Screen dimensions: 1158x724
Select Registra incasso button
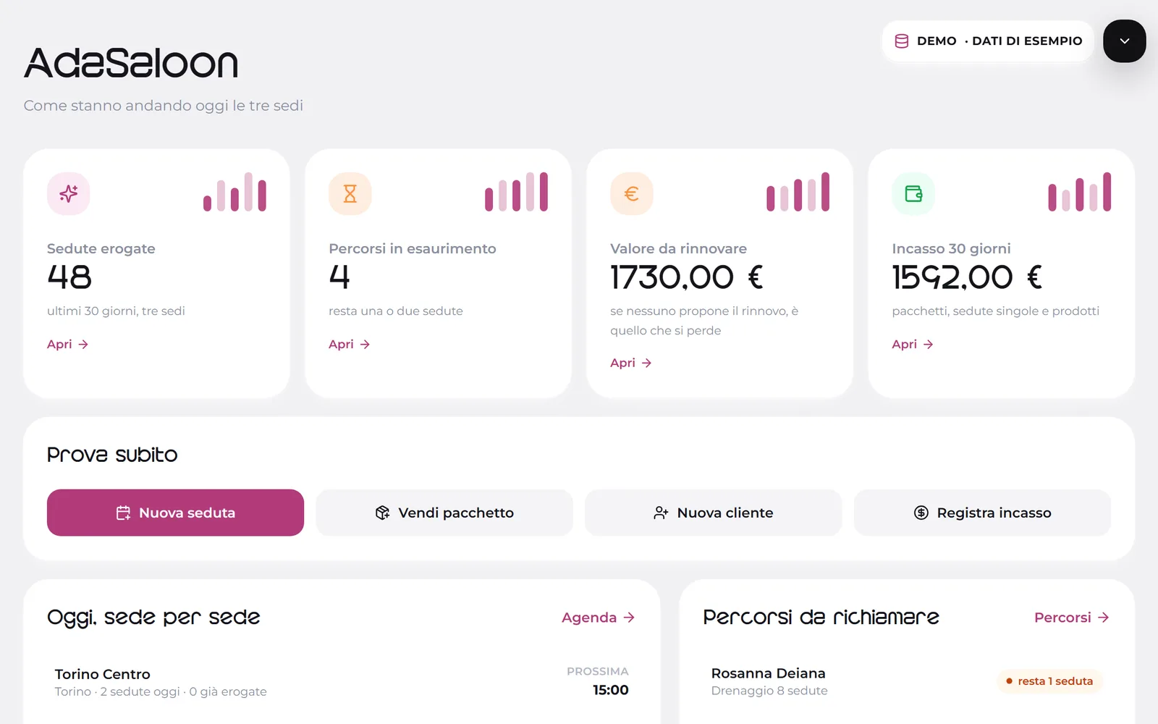point(982,513)
